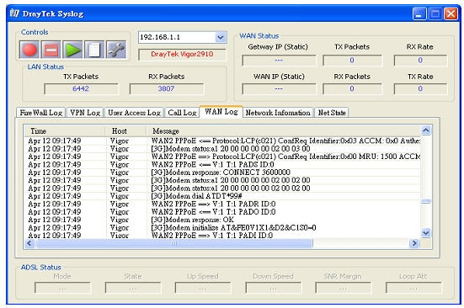Click the LAN RX Packets value 3807
Image resolution: width=464 pixels, height=308 pixels.
pos(166,88)
